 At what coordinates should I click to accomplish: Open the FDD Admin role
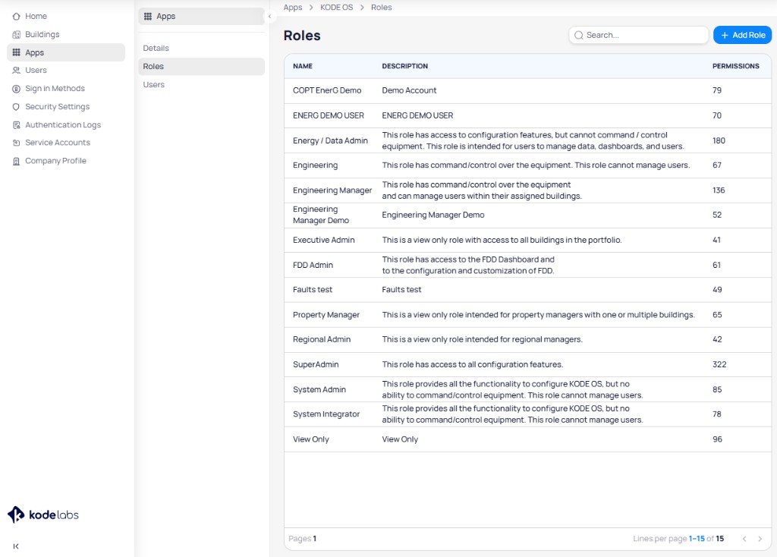[313, 265]
